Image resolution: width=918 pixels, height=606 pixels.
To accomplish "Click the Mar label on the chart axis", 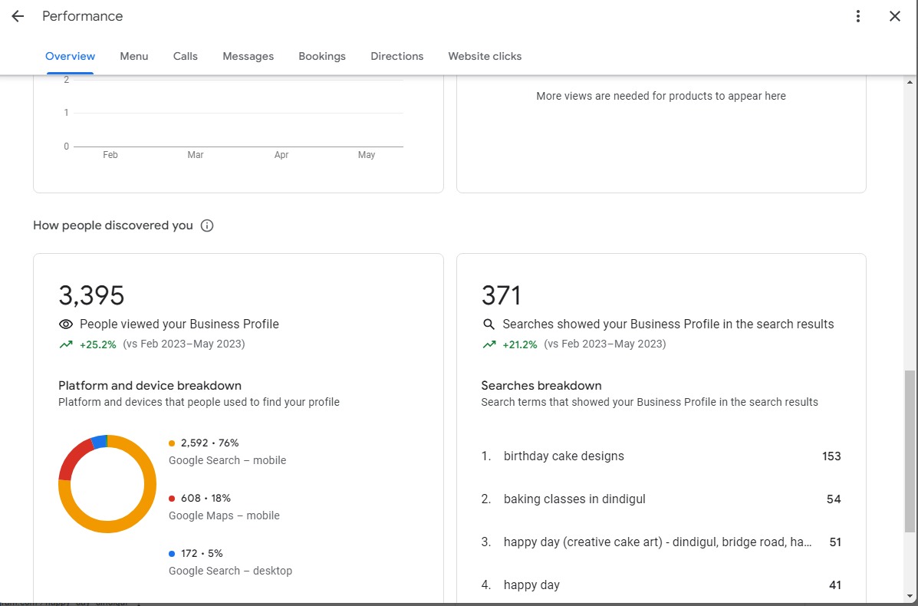I will tap(196, 155).
